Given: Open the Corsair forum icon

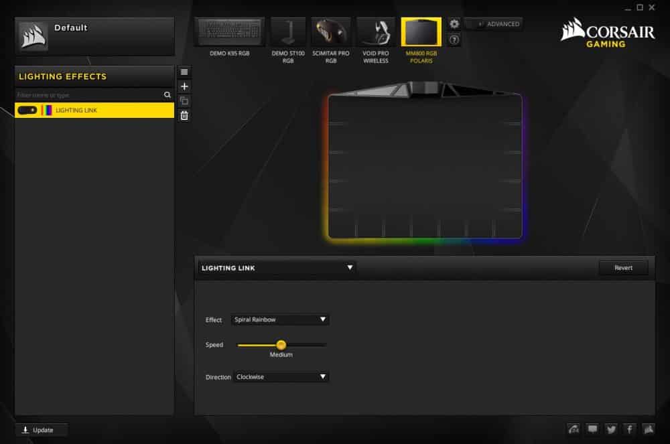Looking at the screenshot, I should [x=574, y=429].
